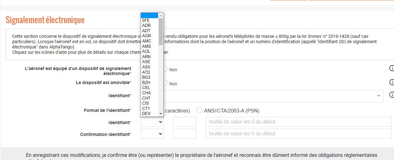Select the blank highlighted option at list top
This screenshot has height=160, width=394.
coord(150,15)
